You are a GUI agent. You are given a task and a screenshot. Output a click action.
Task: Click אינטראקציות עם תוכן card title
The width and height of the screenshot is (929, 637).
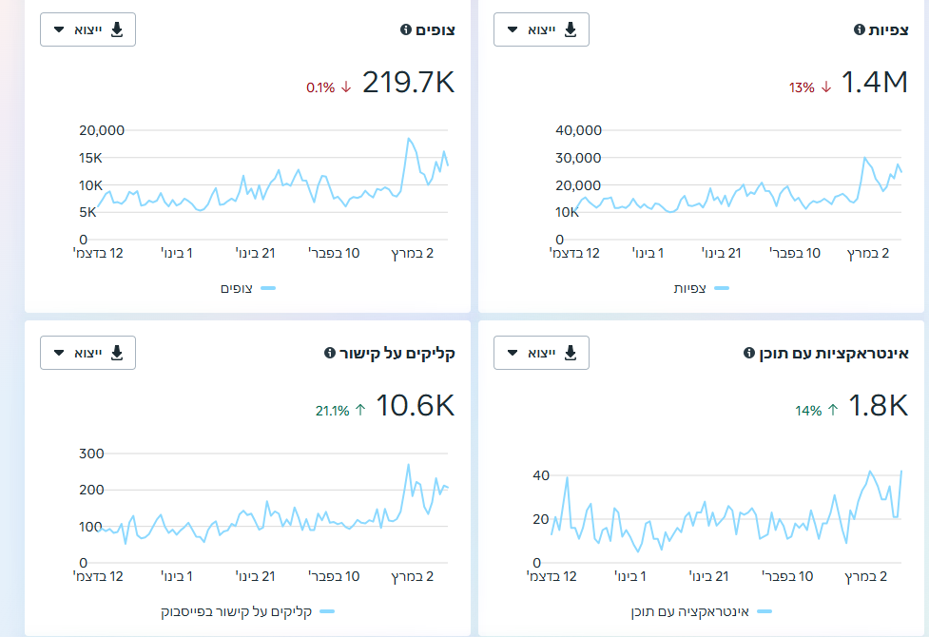coord(834,353)
